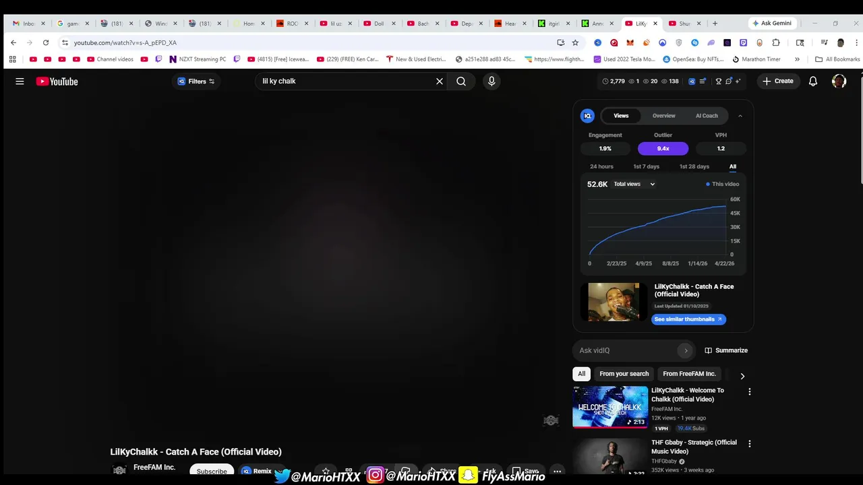Select the vidIQ Overview tab

pyautogui.click(x=663, y=116)
